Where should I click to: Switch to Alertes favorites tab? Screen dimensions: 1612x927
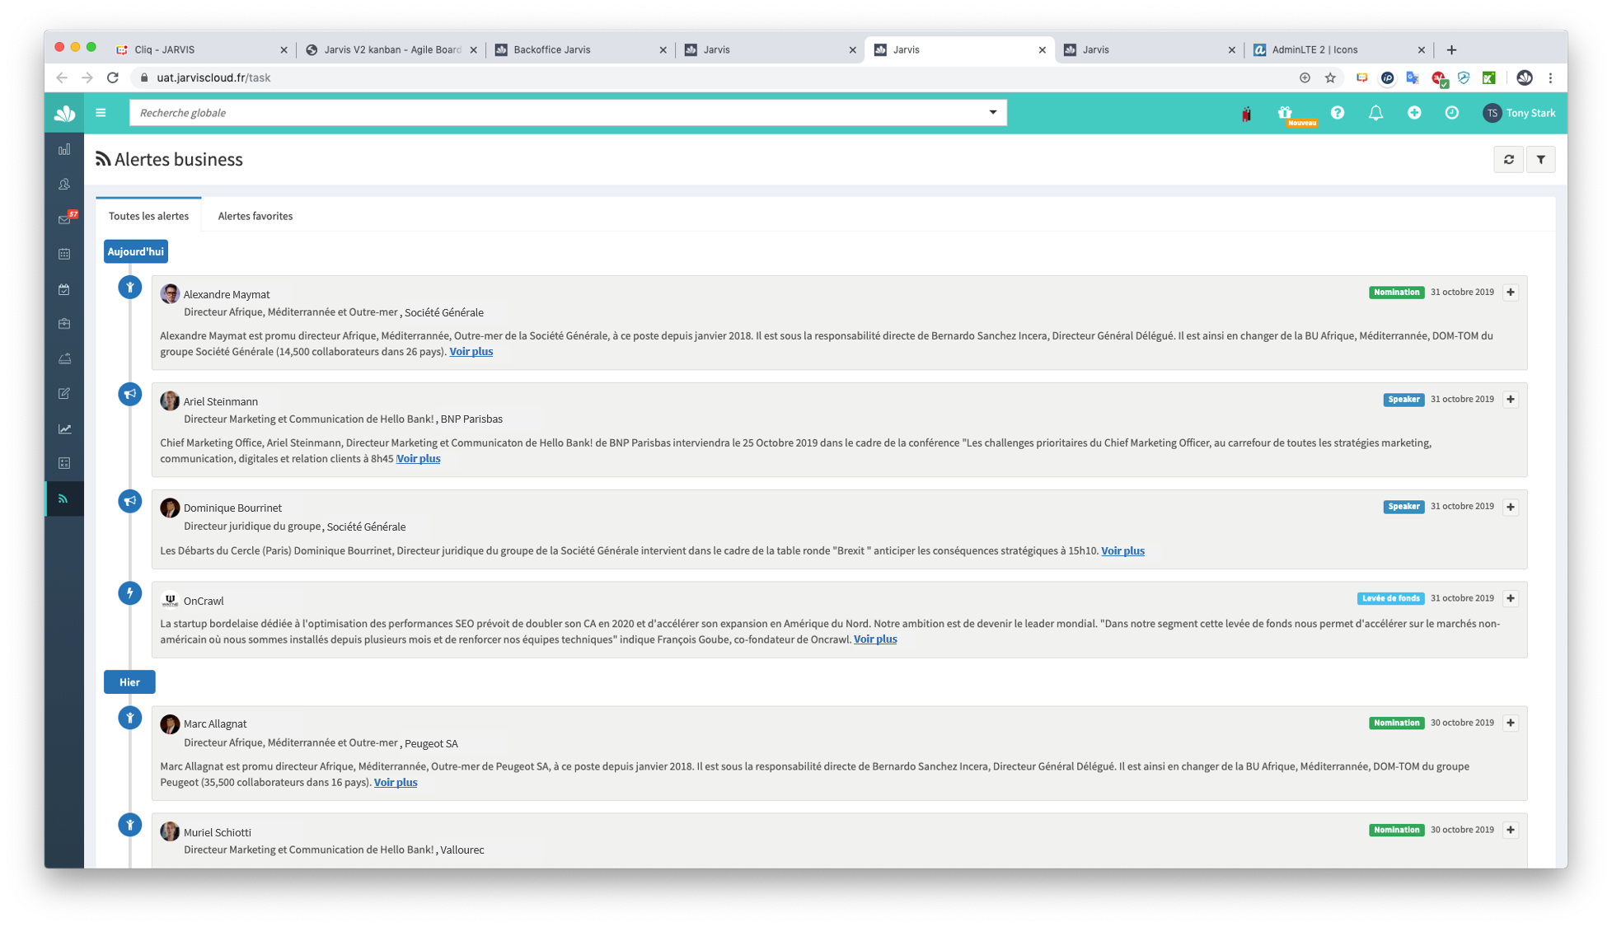click(x=255, y=216)
